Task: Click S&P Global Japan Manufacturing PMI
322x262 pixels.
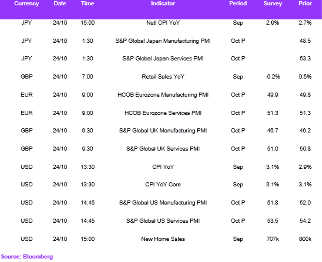Action: pyautogui.click(x=163, y=41)
